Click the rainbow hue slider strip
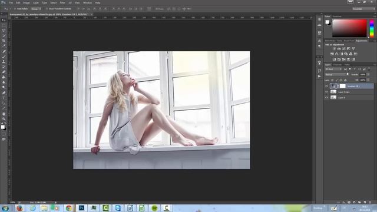 pyautogui.click(x=372, y=29)
